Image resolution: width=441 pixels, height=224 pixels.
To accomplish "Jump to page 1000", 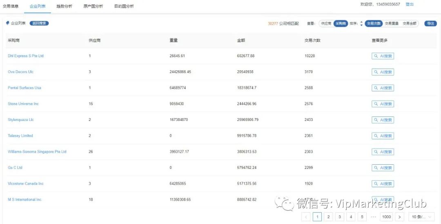I will [386, 217].
